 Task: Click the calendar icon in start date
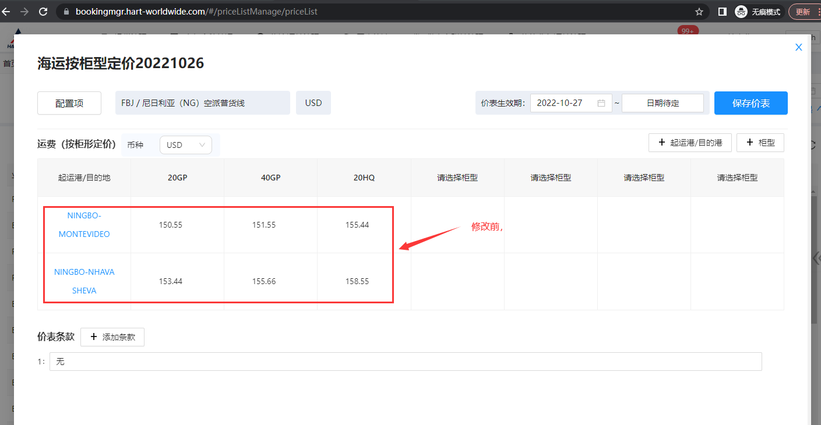tap(601, 103)
